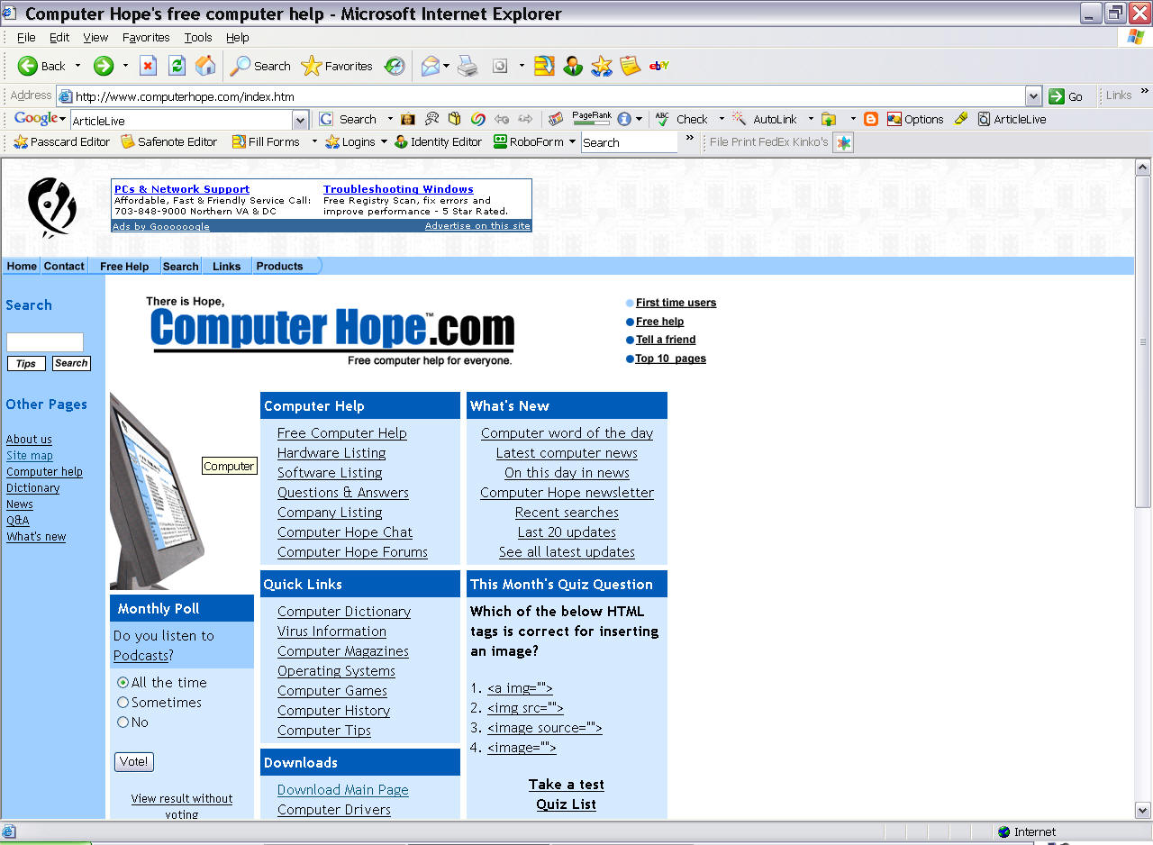The image size is (1153, 845).
Task: Click the Print printer icon
Action: click(467, 66)
